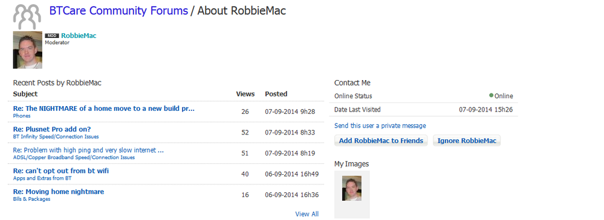The height and width of the screenshot is (220, 604).
Task: Click the 07-09-2014 8h33 posted date
Action: pos(290,133)
